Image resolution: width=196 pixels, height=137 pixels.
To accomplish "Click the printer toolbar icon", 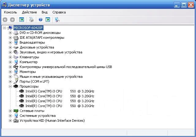I will tap(31, 20).
